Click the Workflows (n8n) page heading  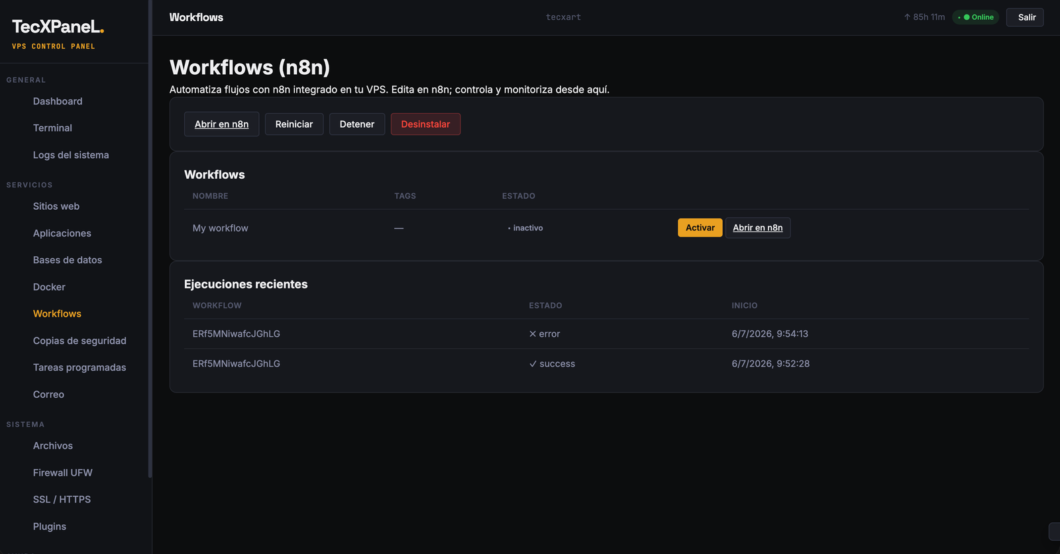pyautogui.click(x=250, y=68)
